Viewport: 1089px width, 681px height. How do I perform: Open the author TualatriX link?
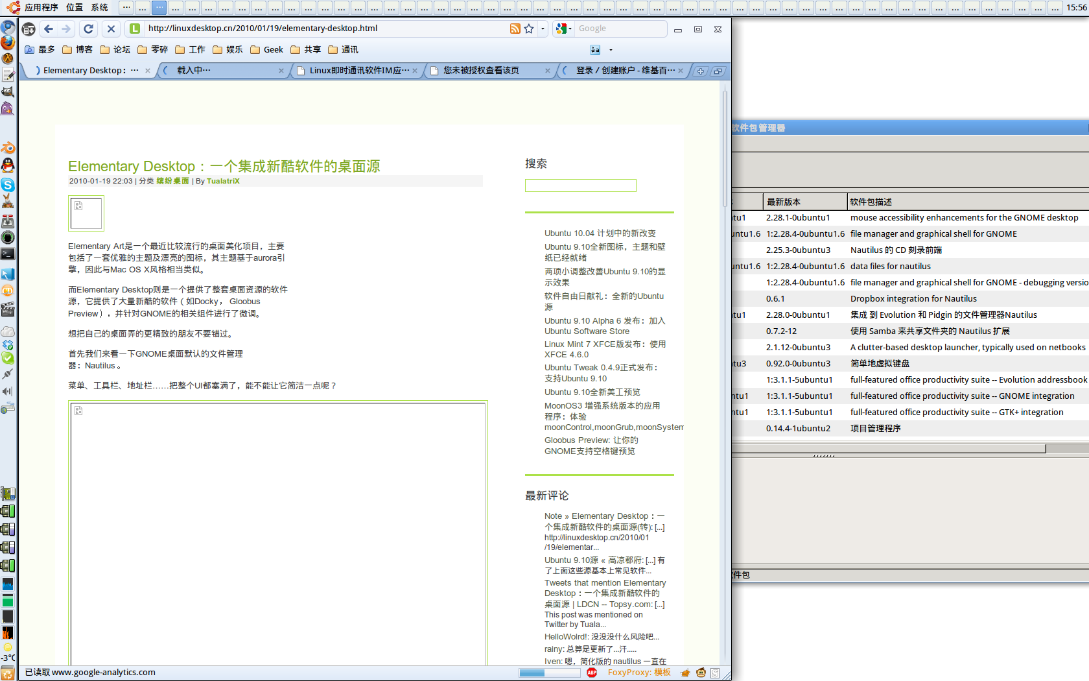pyautogui.click(x=223, y=182)
